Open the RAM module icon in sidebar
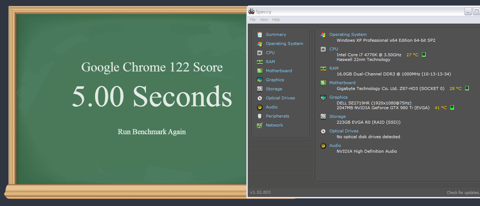This screenshot has height=206, width=480. click(x=259, y=62)
